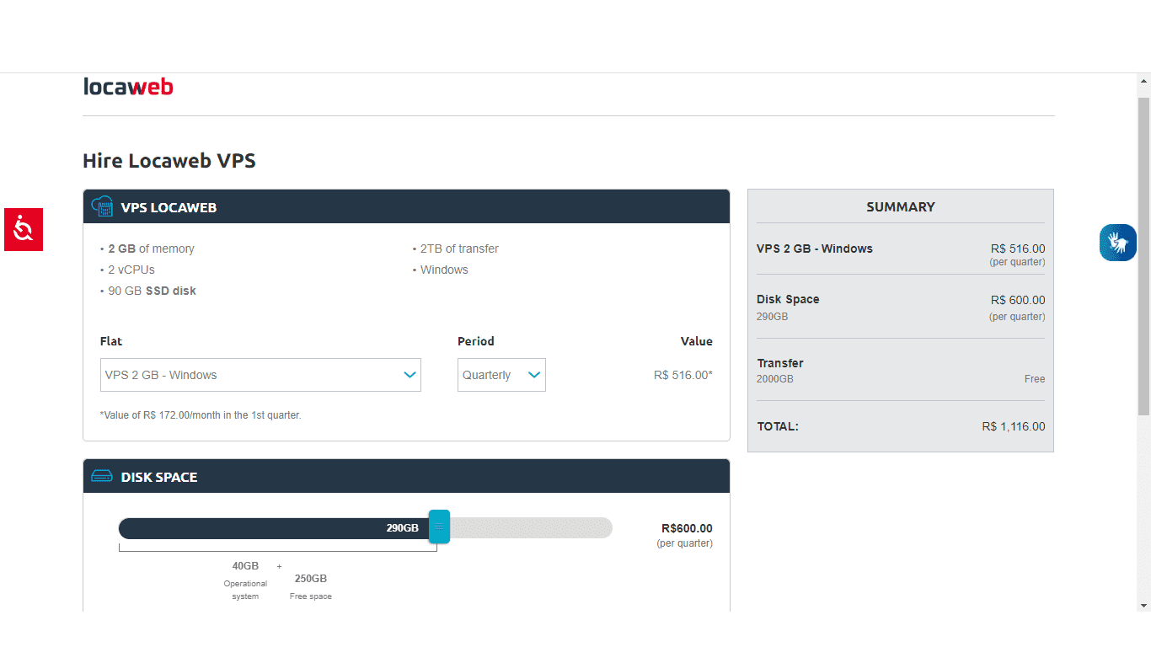Click the Free transfer price in summary
Screen dimensions: 1151x647
1035,379
